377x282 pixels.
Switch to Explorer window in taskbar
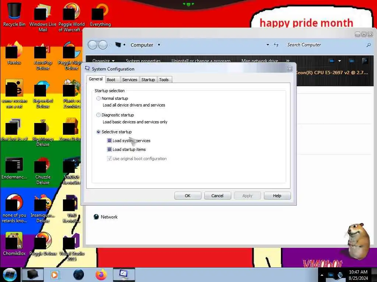click(x=33, y=275)
